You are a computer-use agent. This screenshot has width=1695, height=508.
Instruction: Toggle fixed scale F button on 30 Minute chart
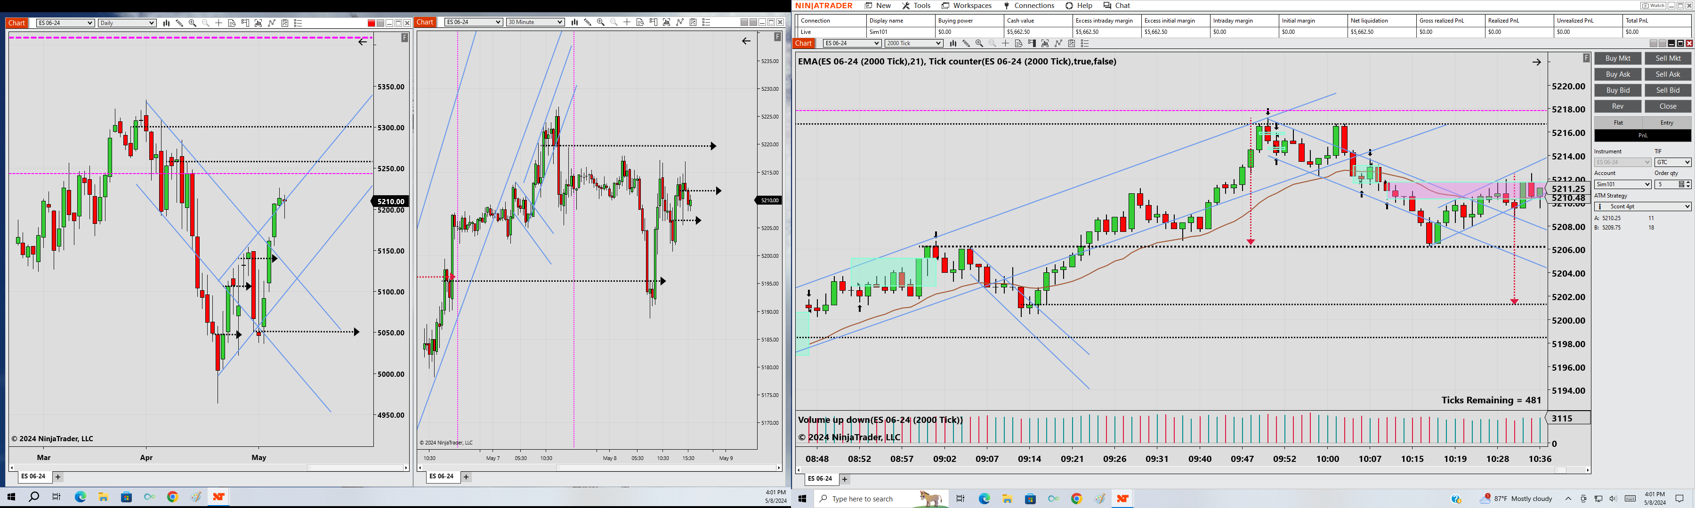pos(777,38)
